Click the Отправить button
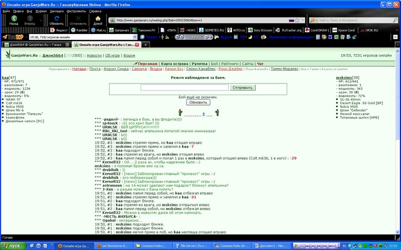The height and width of the screenshot is (250, 401). (242, 87)
